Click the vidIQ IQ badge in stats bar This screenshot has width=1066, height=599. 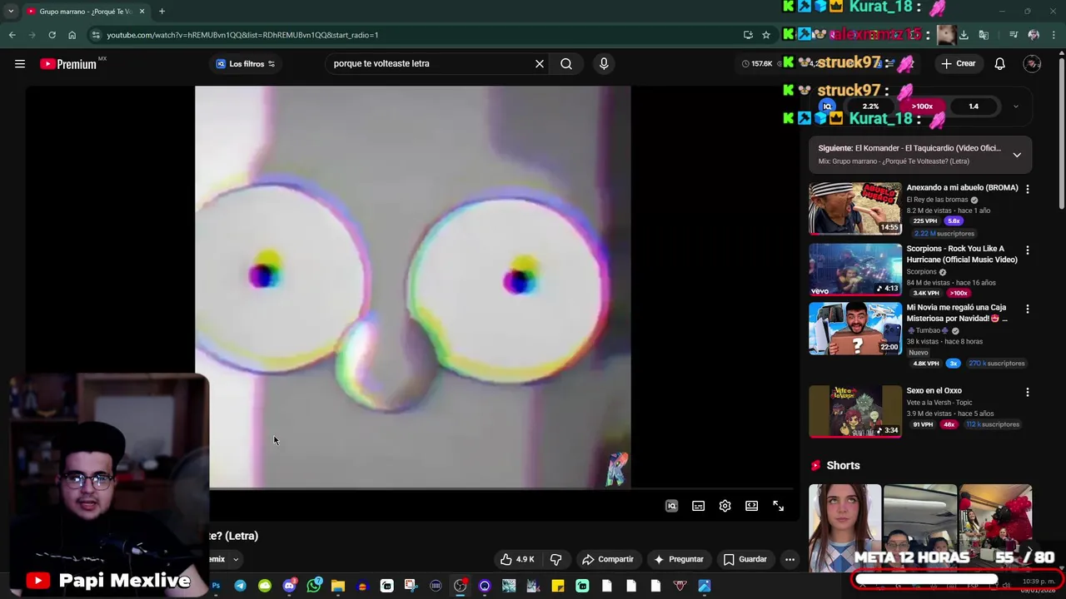pyautogui.click(x=827, y=106)
